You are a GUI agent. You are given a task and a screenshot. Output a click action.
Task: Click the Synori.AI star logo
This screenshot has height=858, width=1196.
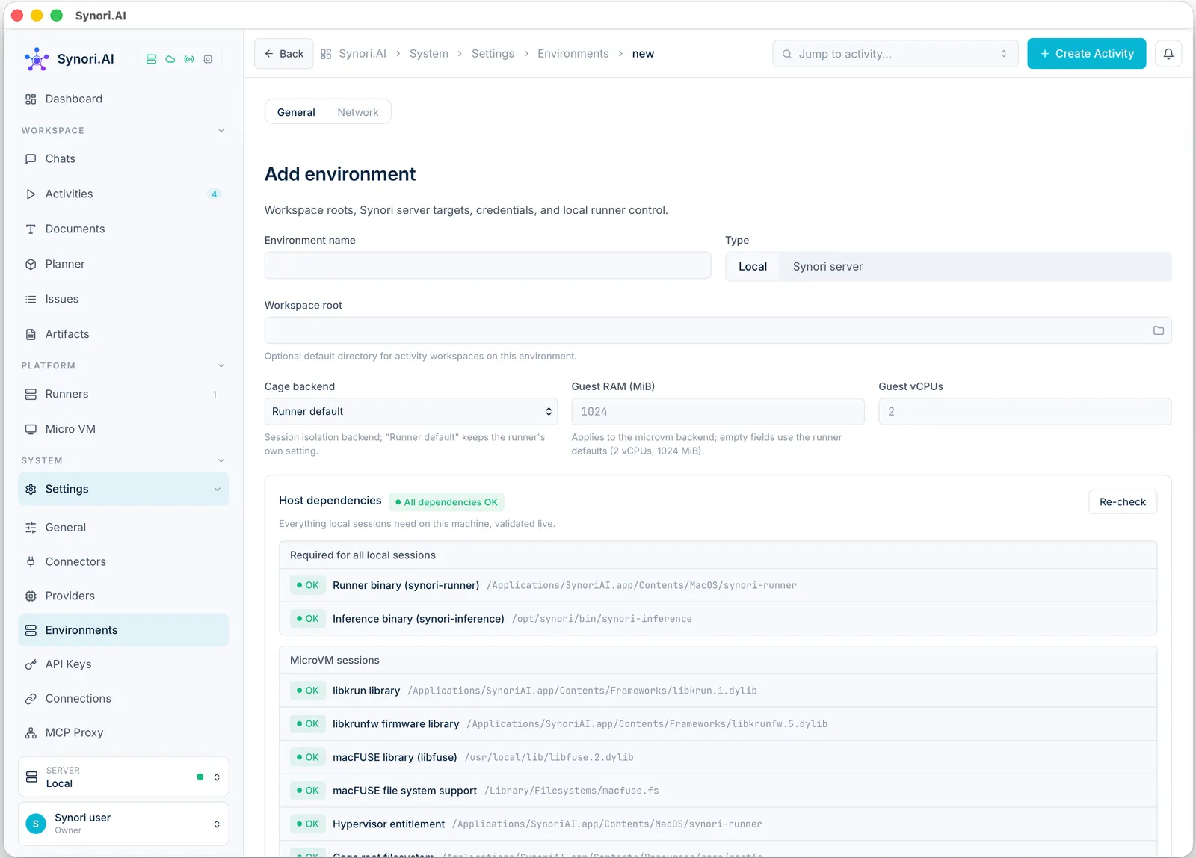coord(37,59)
